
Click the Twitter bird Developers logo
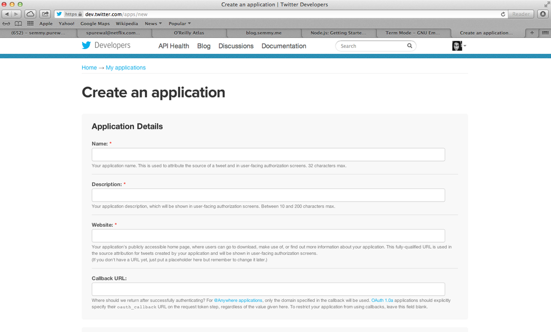point(87,46)
